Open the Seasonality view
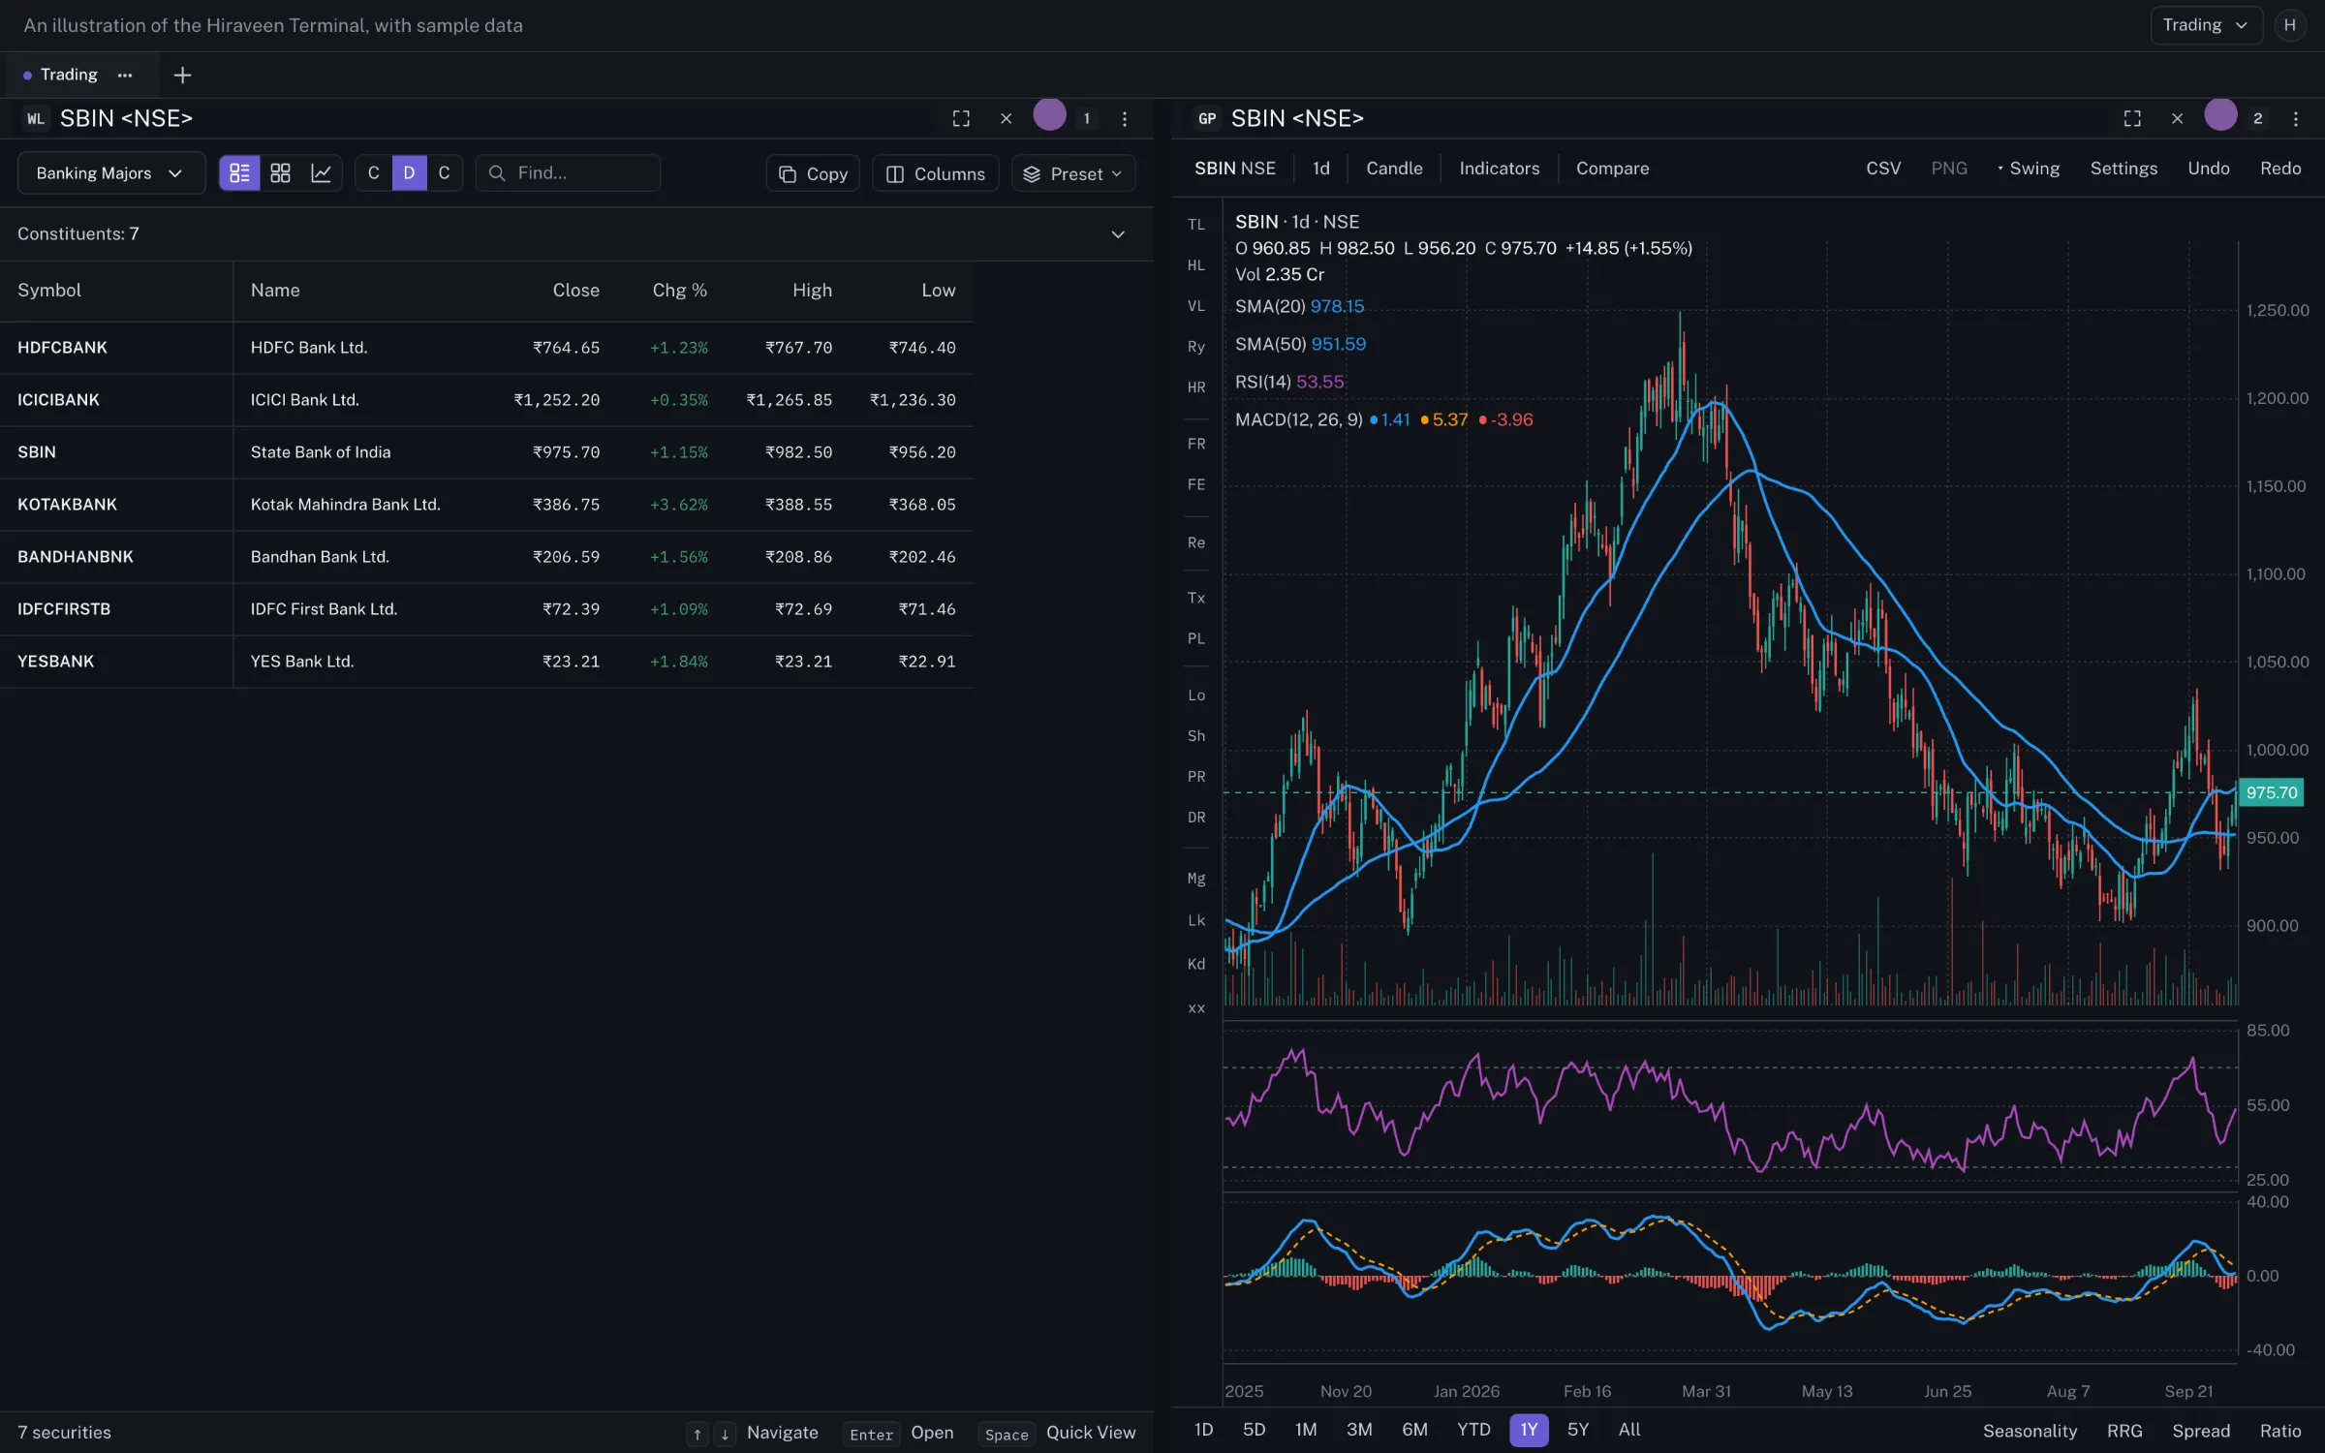 pyautogui.click(x=2030, y=1431)
